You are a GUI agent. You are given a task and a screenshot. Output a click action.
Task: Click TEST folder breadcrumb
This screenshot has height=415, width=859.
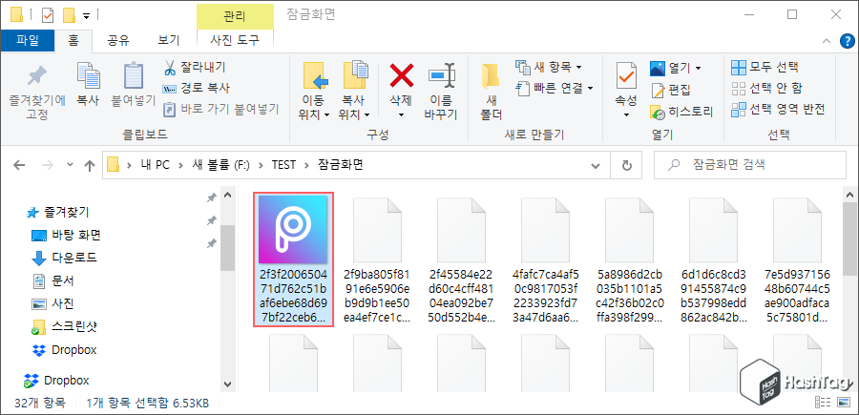[283, 164]
